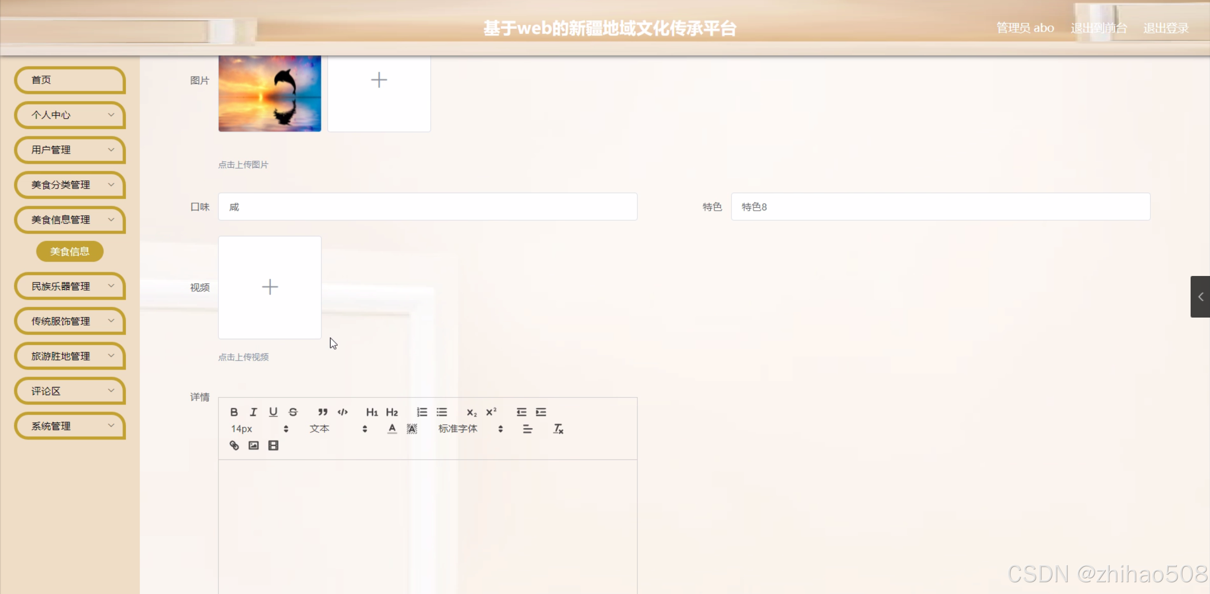
Task: Toggle bold formatting in editor
Action: click(x=234, y=412)
